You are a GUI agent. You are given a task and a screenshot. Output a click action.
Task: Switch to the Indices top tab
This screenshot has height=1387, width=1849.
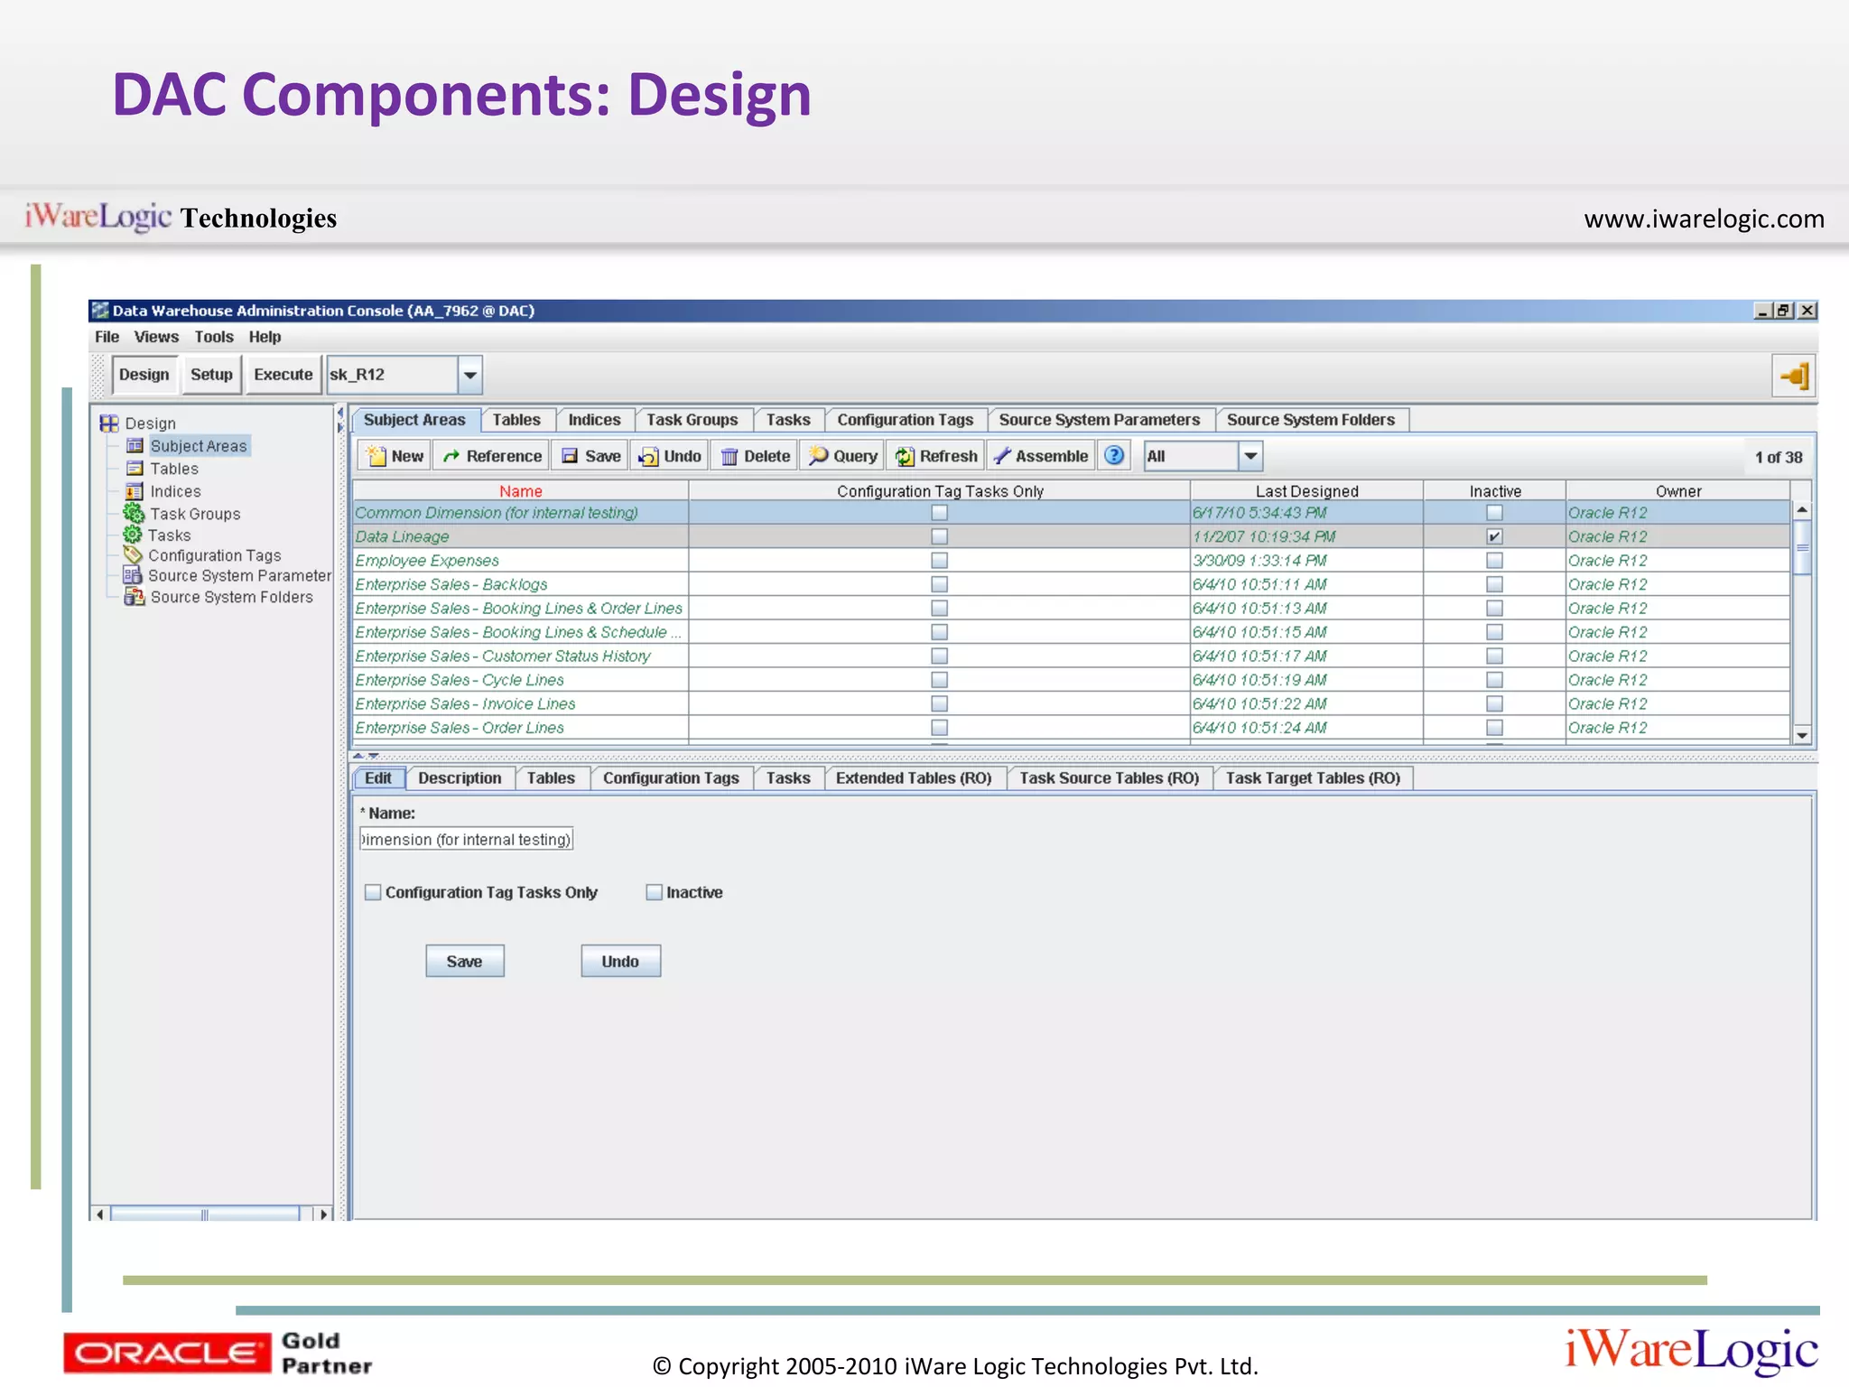[594, 420]
